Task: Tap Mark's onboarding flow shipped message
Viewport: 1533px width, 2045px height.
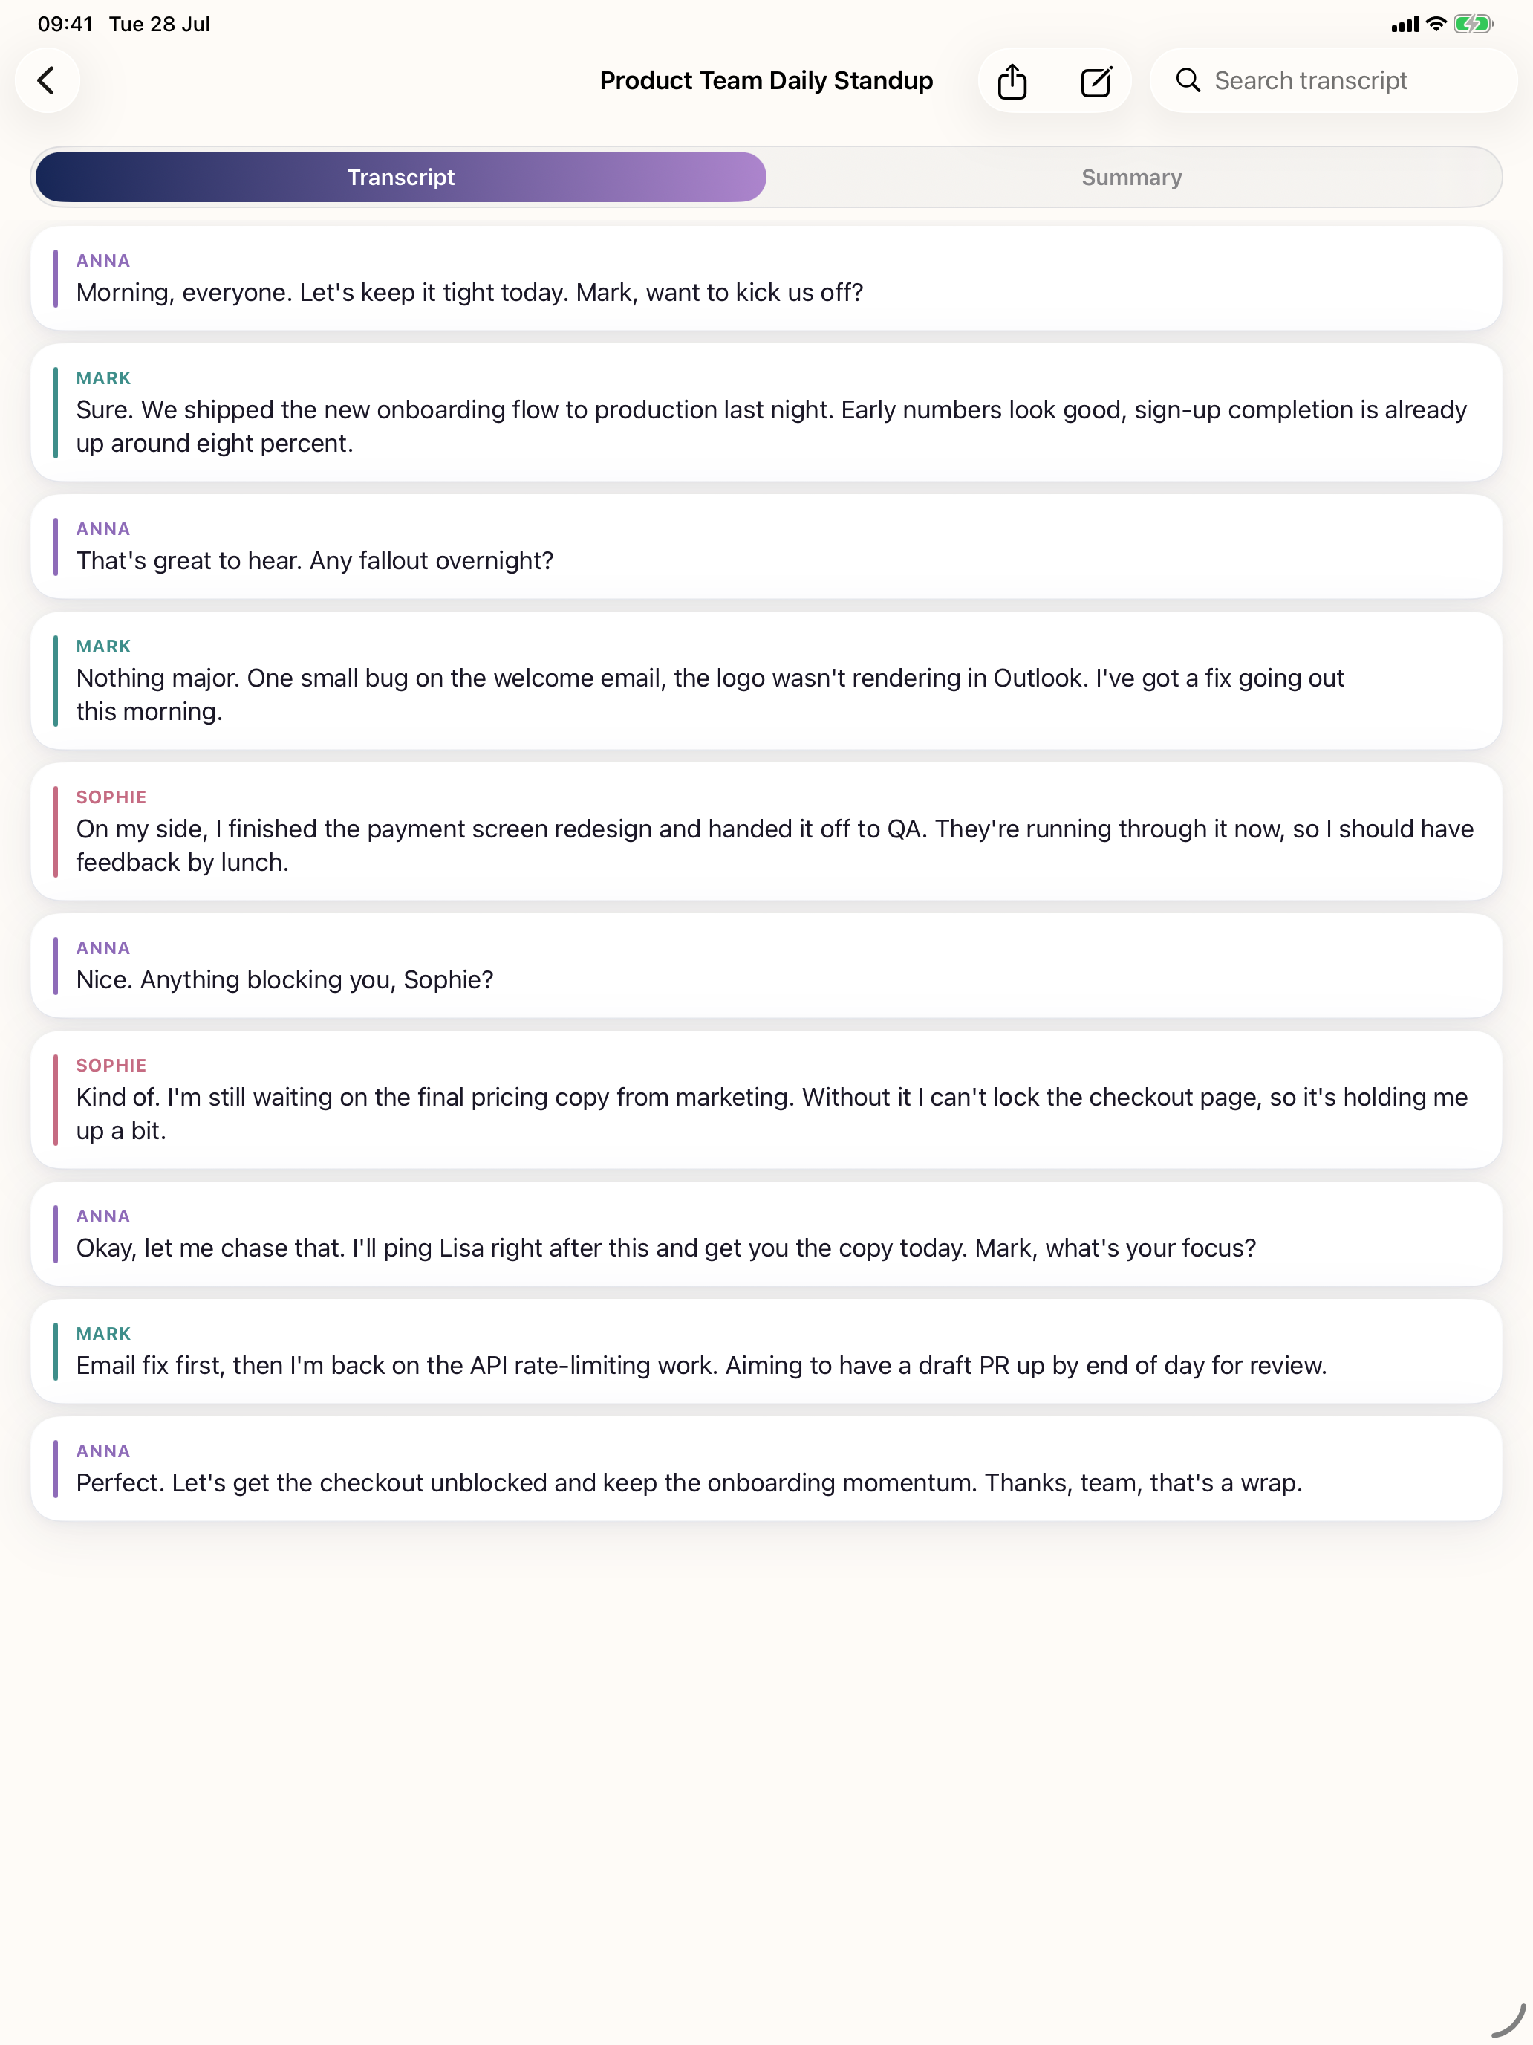Action: click(766, 412)
